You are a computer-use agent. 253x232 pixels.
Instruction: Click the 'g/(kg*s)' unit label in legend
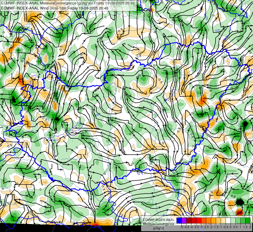click(158, 228)
